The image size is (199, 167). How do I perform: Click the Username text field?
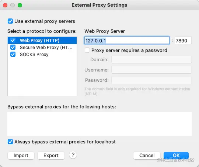(151, 70)
